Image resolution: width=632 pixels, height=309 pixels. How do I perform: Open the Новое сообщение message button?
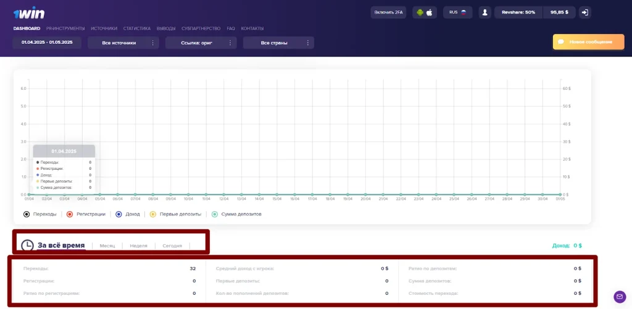click(x=588, y=42)
